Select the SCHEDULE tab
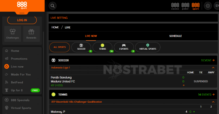Image resolution: width=219 pixels, height=114 pixels. pyautogui.click(x=175, y=36)
